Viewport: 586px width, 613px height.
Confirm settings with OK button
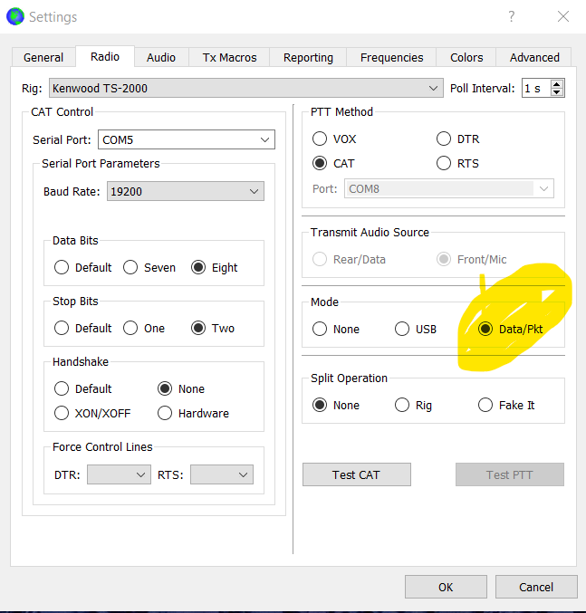(446, 587)
